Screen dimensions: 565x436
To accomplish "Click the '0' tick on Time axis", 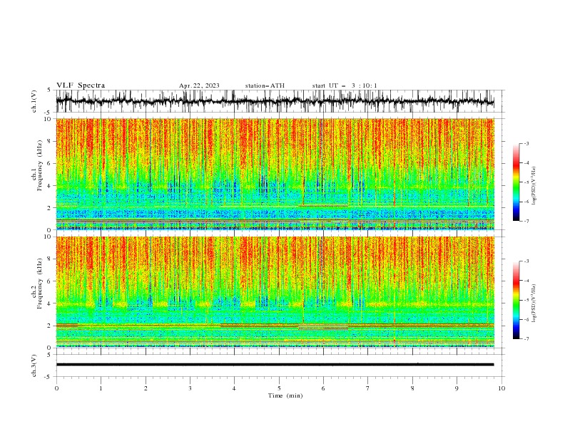I will (56, 388).
